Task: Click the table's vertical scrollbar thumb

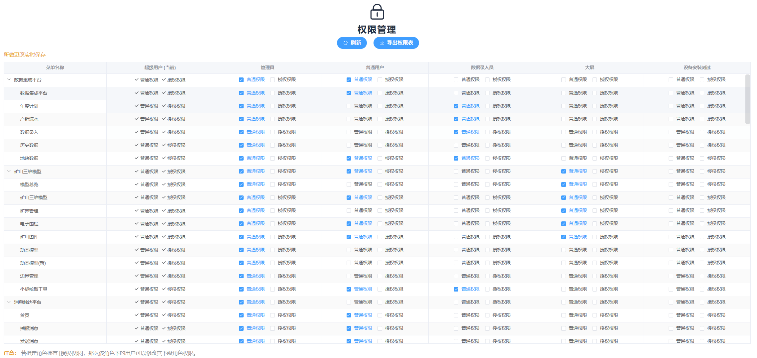Action: click(747, 99)
